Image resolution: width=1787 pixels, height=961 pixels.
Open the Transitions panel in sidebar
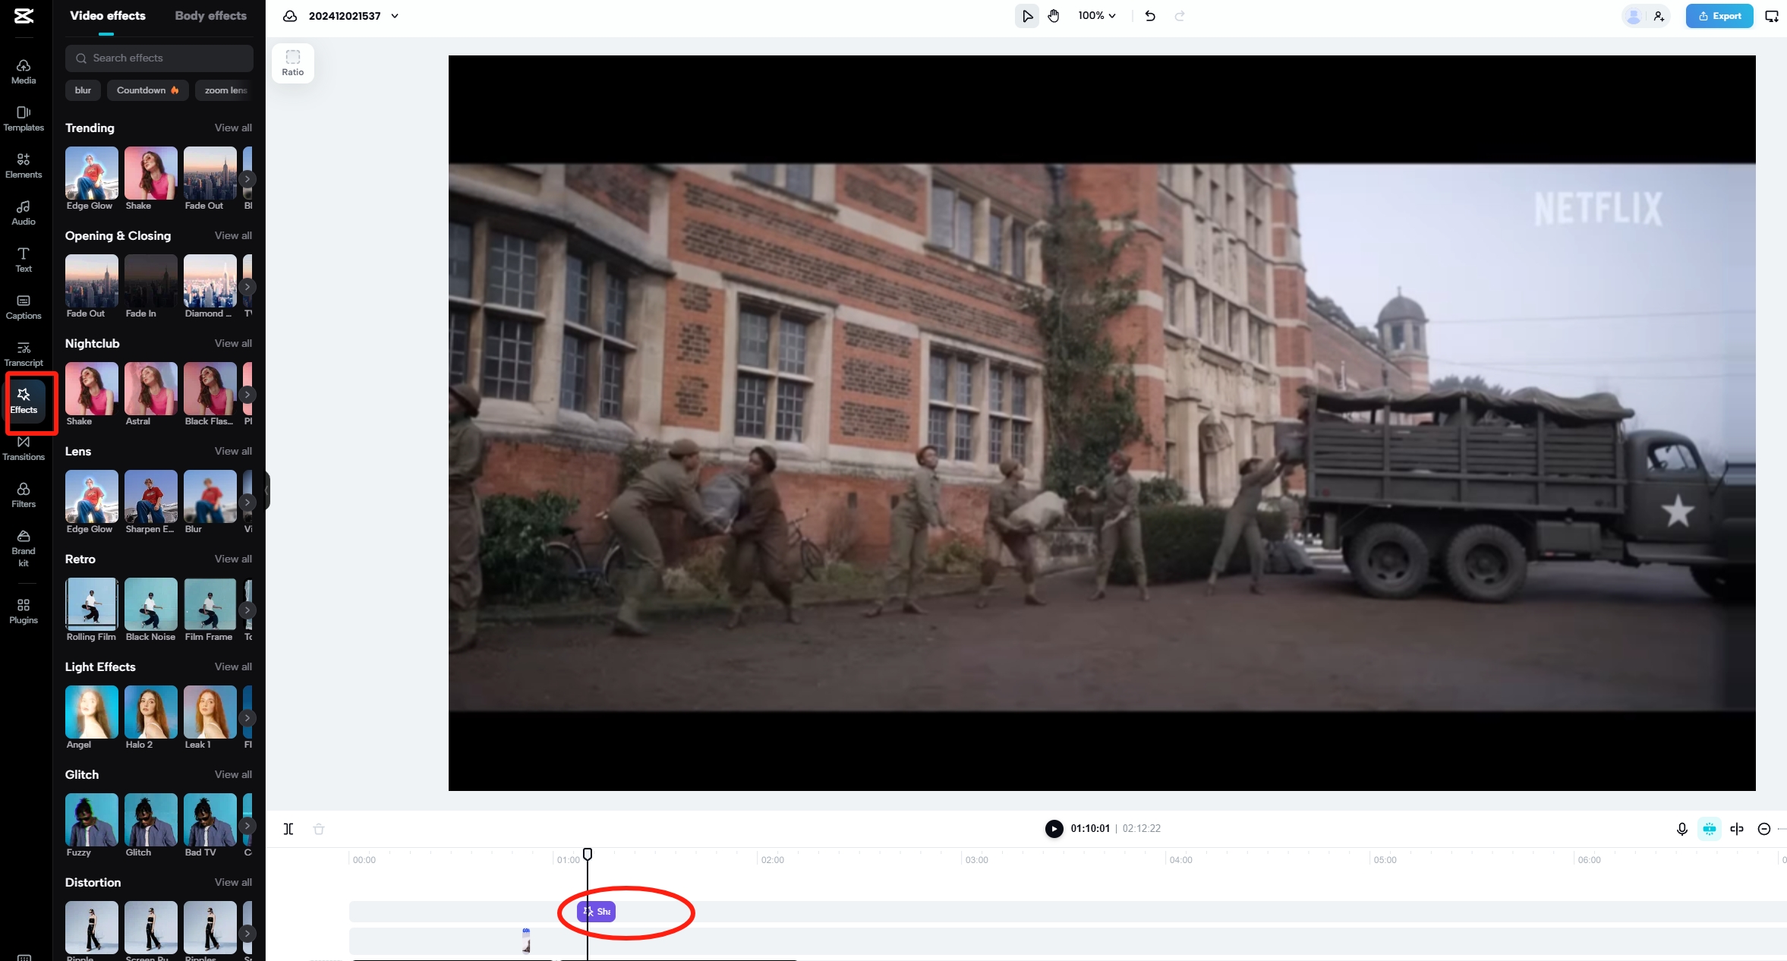[x=24, y=448]
